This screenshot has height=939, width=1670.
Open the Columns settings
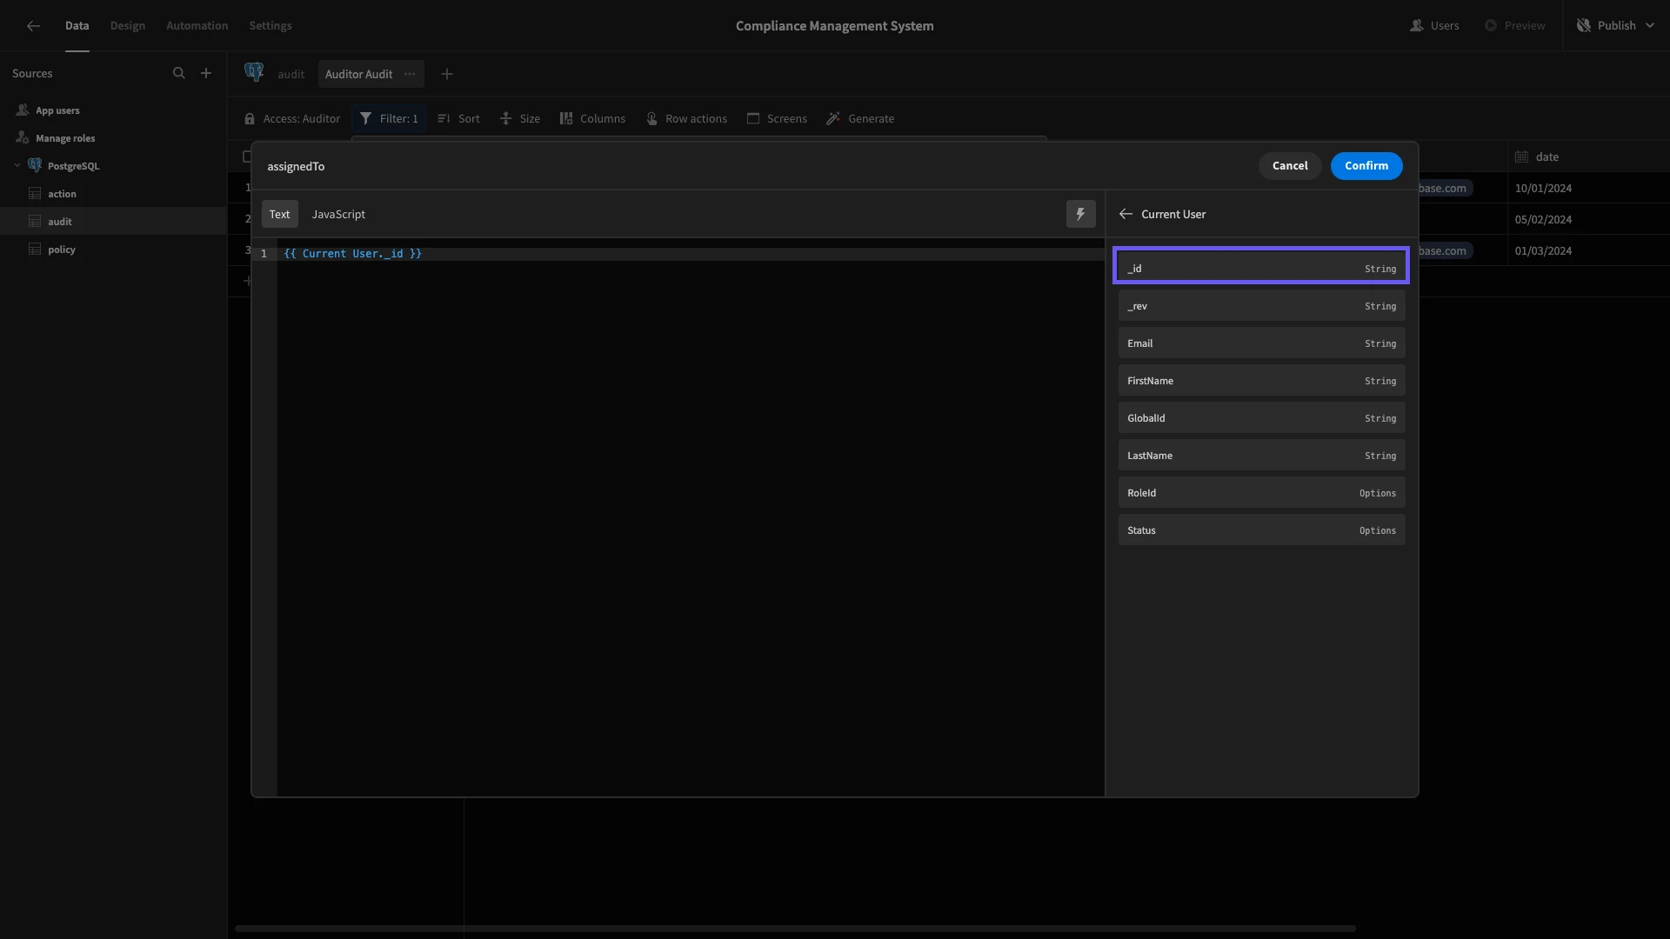click(x=592, y=119)
